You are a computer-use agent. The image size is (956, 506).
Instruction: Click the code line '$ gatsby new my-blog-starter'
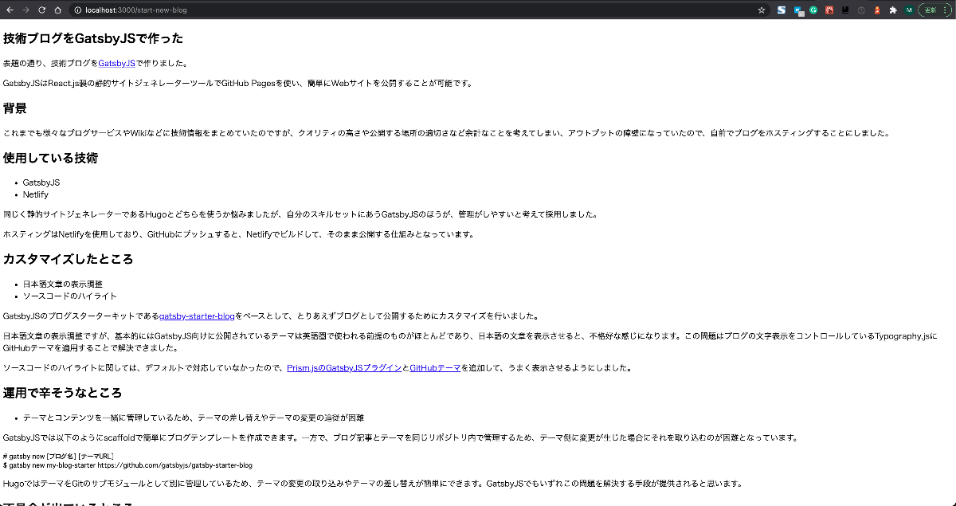[128, 465]
